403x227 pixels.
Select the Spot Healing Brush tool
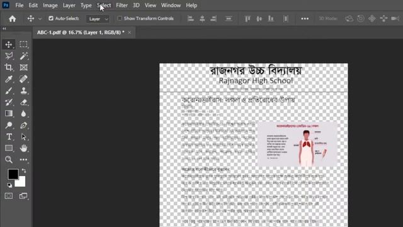point(23,79)
